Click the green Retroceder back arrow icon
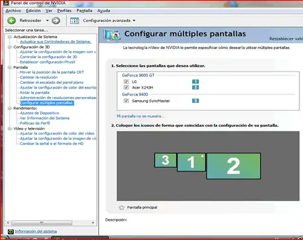The height and width of the screenshot is (240, 303). click(x=12, y=21)
